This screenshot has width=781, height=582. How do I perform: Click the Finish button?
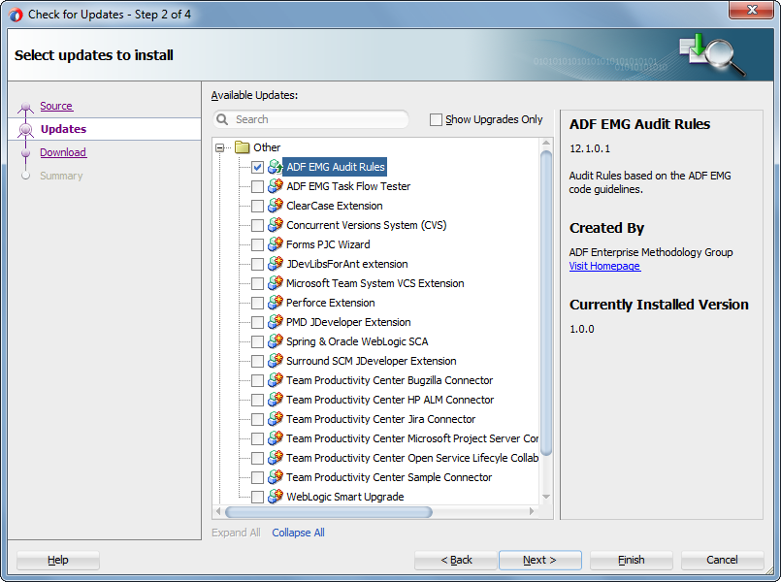631,560
